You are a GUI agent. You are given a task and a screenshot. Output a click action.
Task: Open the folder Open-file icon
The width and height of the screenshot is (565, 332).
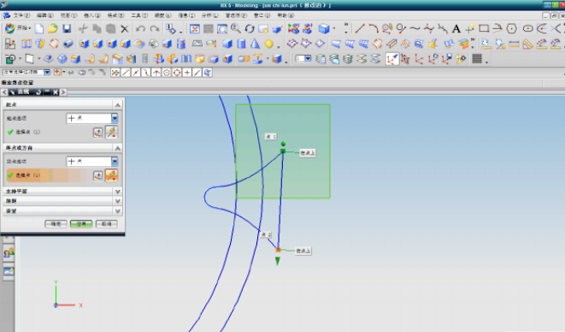53,29
